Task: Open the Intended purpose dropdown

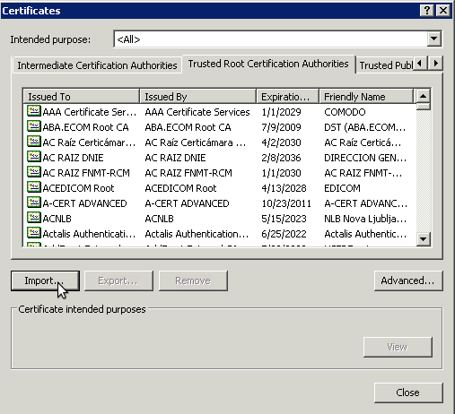Action: pos(433,39)
